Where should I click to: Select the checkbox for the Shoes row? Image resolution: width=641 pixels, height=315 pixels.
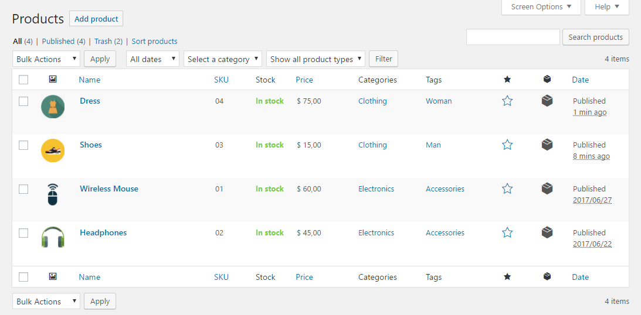tap(23, 145)
